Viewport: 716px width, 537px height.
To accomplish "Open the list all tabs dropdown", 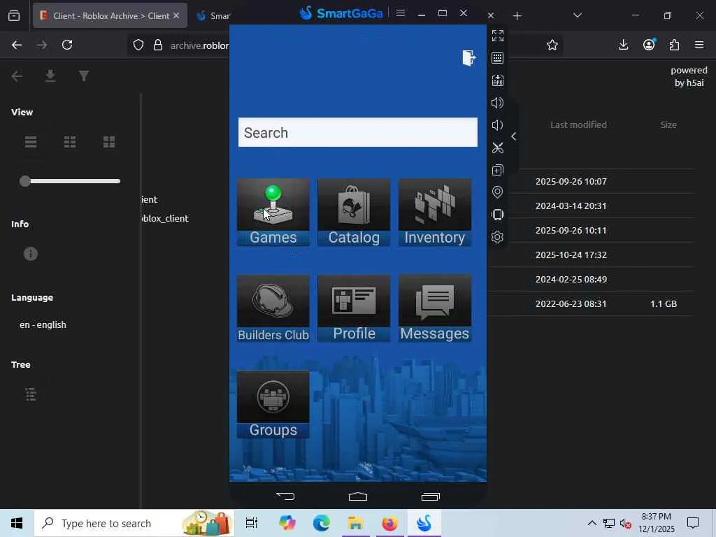I will [x=577, y=15].
